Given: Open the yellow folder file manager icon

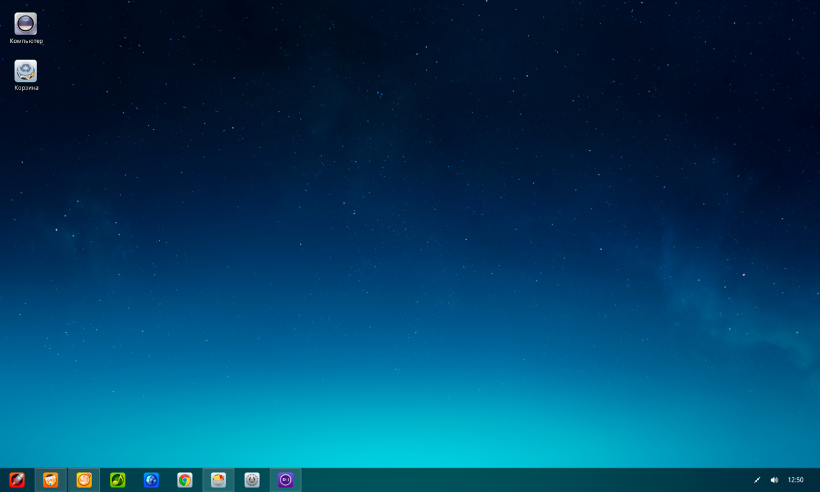Looking at the screenshot, I should tap(218, 480).
